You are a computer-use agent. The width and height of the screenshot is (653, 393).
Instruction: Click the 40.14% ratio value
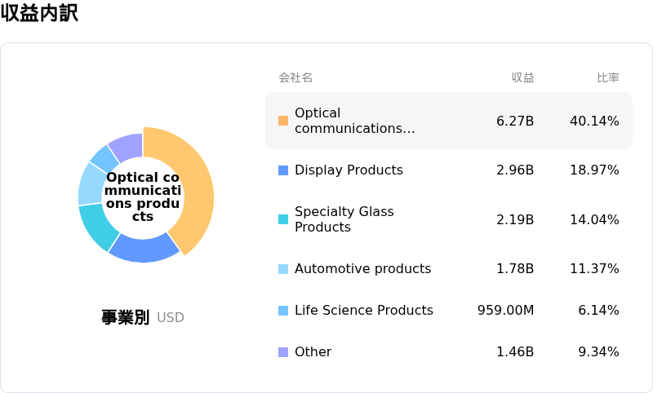click(594, 121)
